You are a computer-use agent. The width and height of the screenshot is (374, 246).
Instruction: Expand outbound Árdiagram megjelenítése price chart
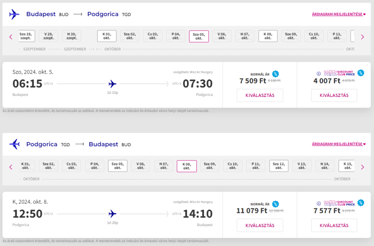tap(339, 14)
